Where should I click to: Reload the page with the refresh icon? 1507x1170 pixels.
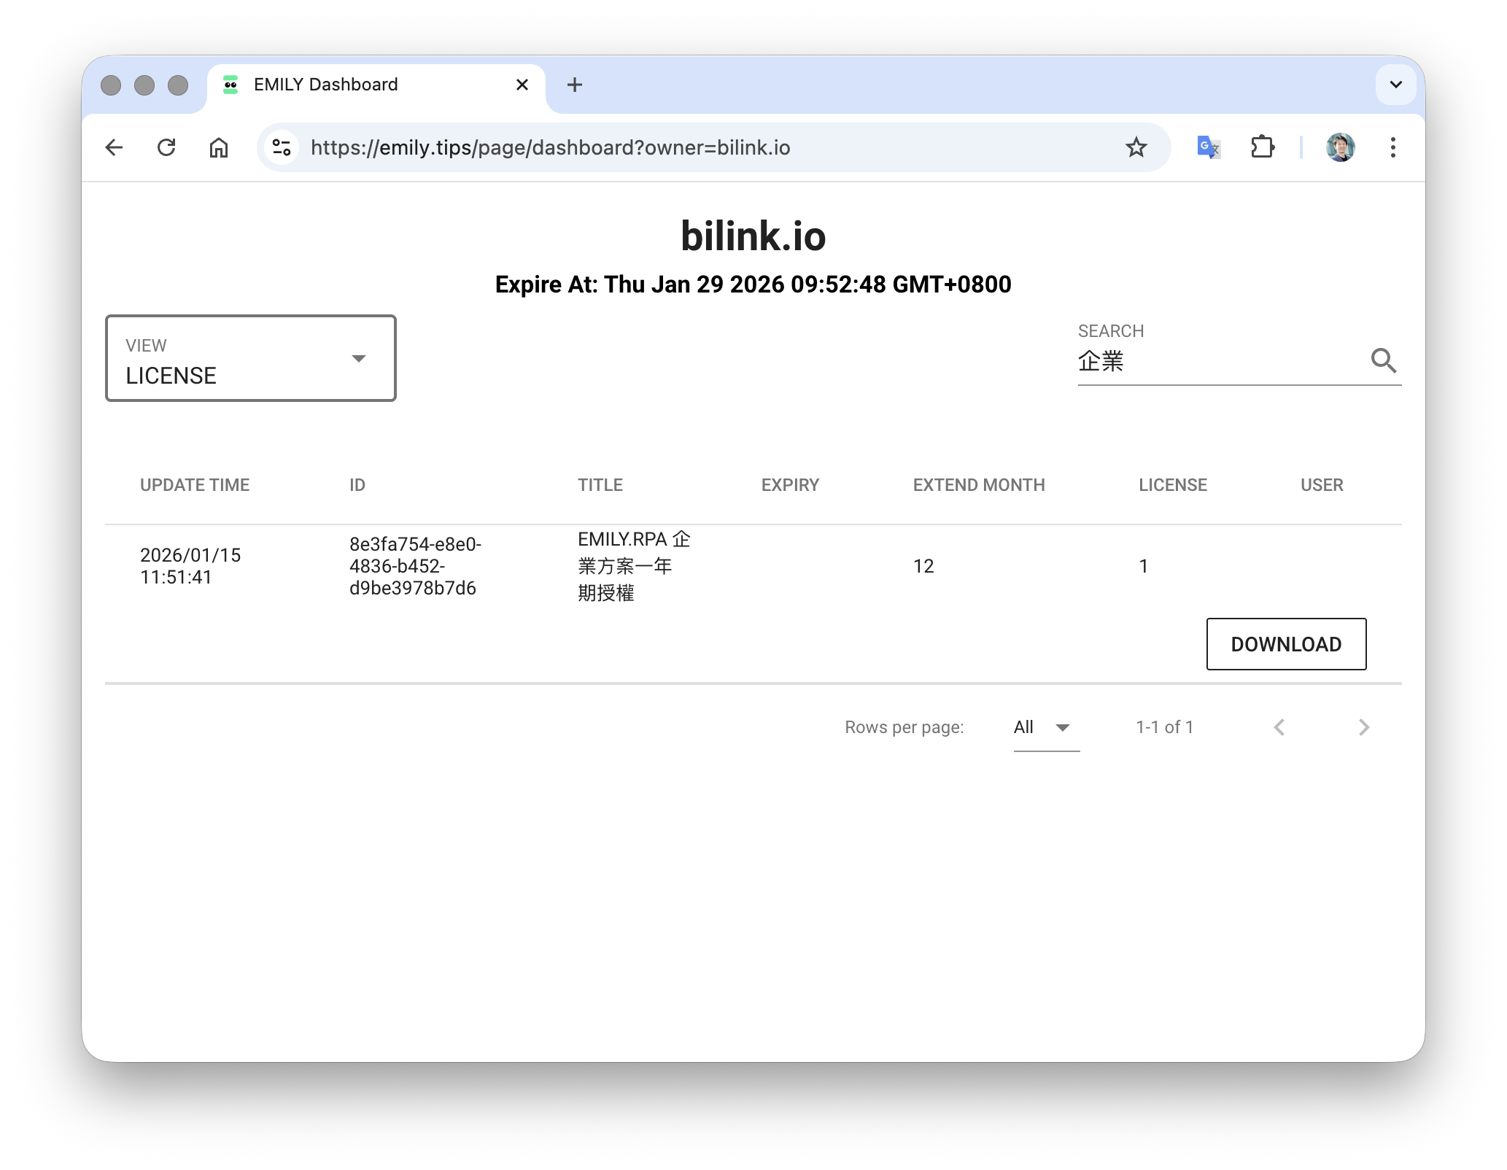[166, 148]
